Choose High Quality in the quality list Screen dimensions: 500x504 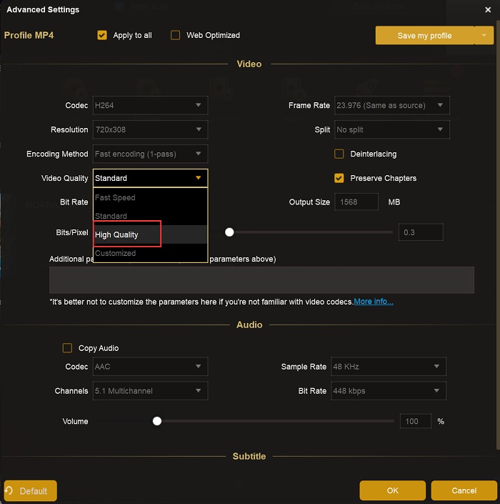(x=150, y=234)
